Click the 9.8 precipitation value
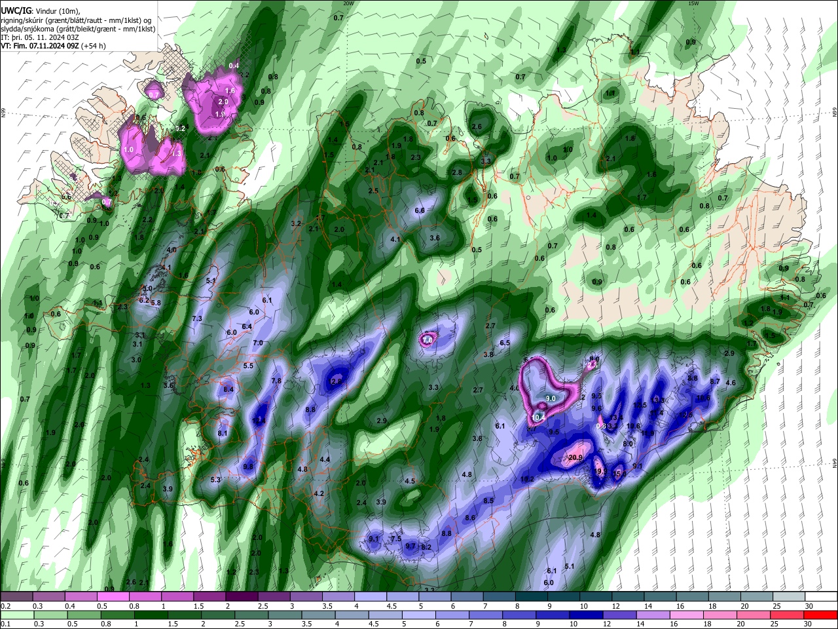This screenshot has height=629, width=838. pos(248,467)
